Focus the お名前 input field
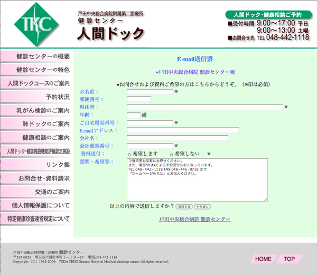The width and height of the screenshot is (317, 275). tap(150, 92)
